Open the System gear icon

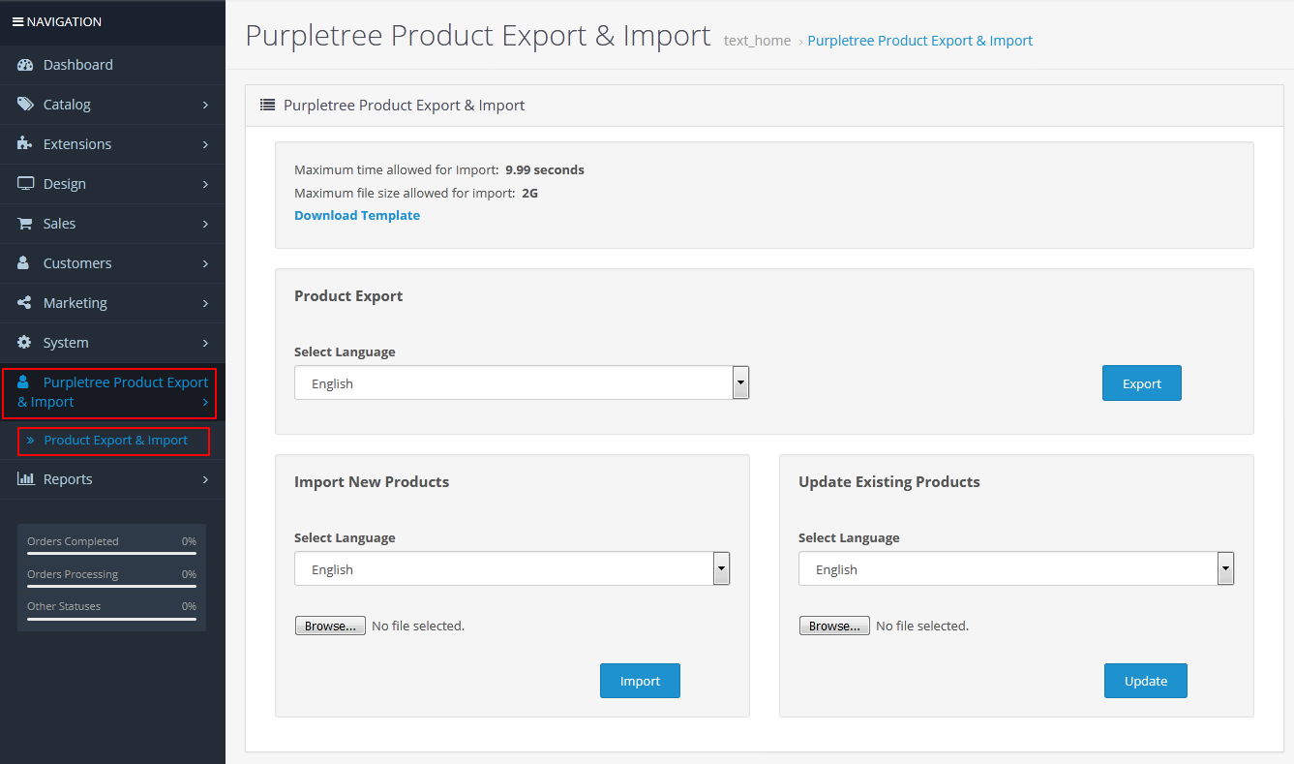[x=24, y=342]
